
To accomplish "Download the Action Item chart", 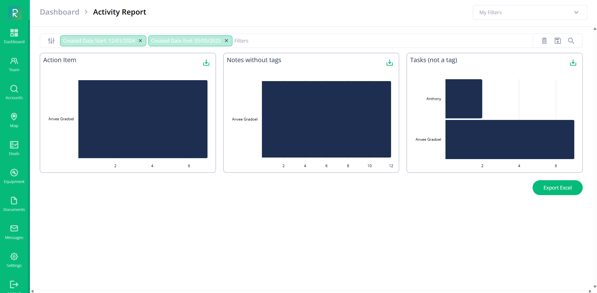I will point(206,63).
